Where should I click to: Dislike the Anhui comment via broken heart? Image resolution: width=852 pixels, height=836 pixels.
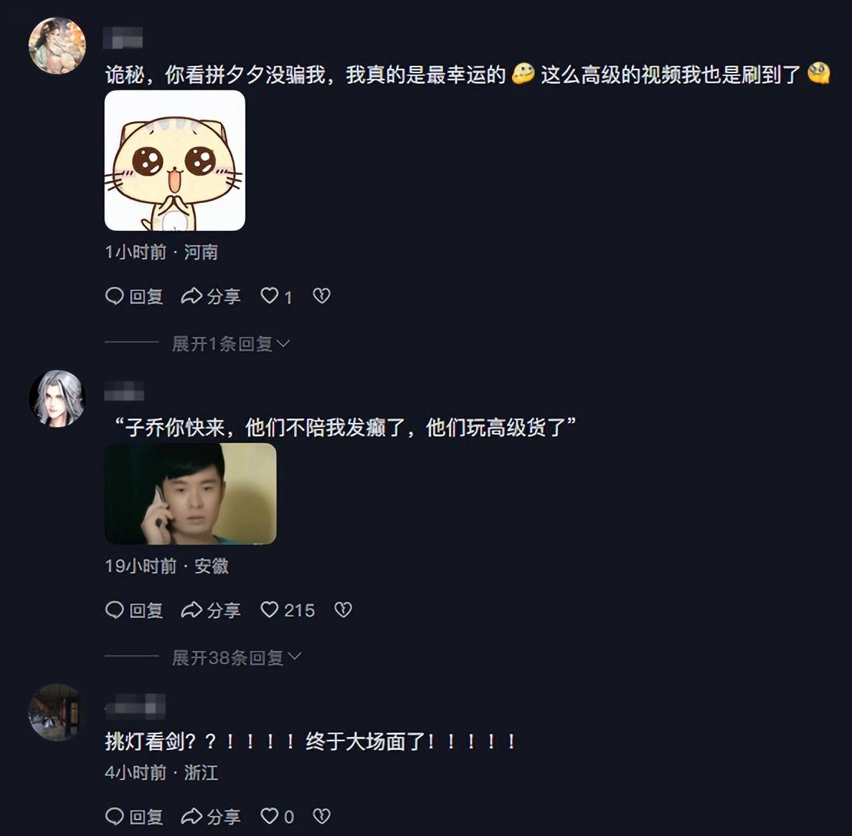click(x=343, y=610)
